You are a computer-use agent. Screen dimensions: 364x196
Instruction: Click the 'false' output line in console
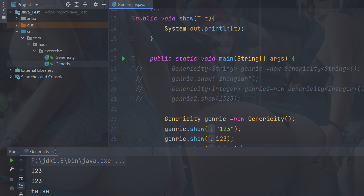(x=40, y=191)
